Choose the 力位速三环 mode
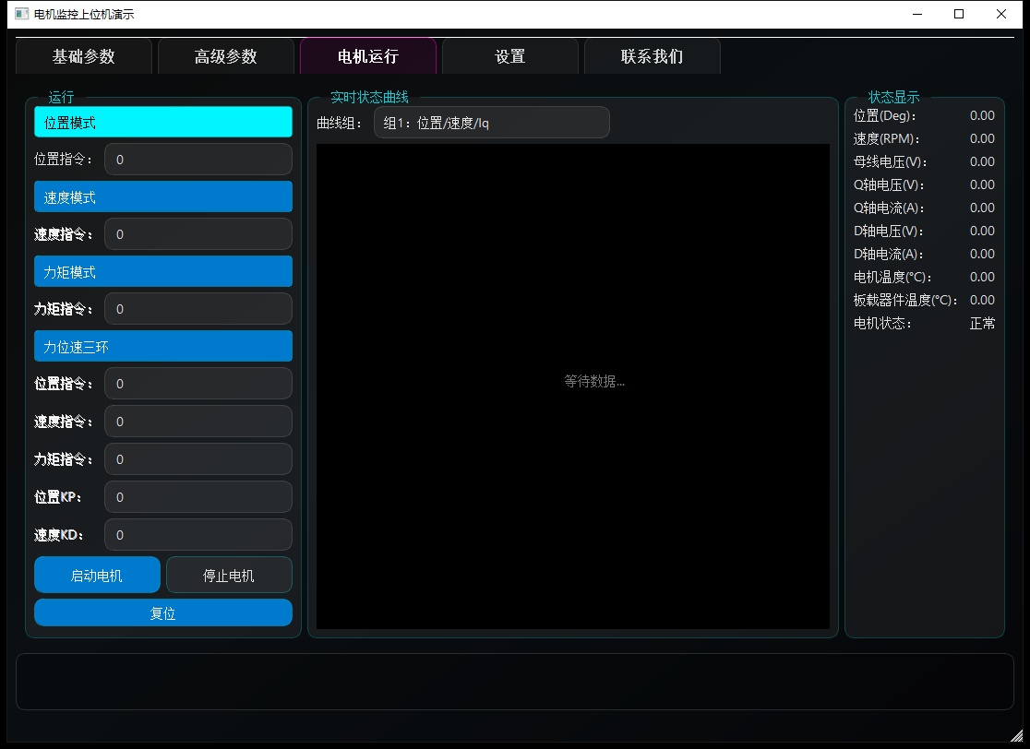1030x749 pixels. click(163, 347)
